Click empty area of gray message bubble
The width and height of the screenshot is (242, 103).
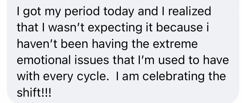147,94
